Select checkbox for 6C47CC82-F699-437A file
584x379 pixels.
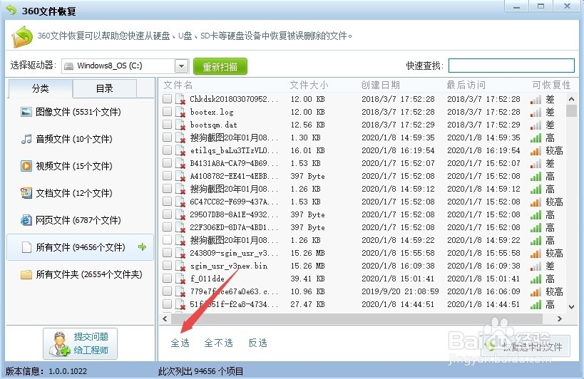coord(168,201)
